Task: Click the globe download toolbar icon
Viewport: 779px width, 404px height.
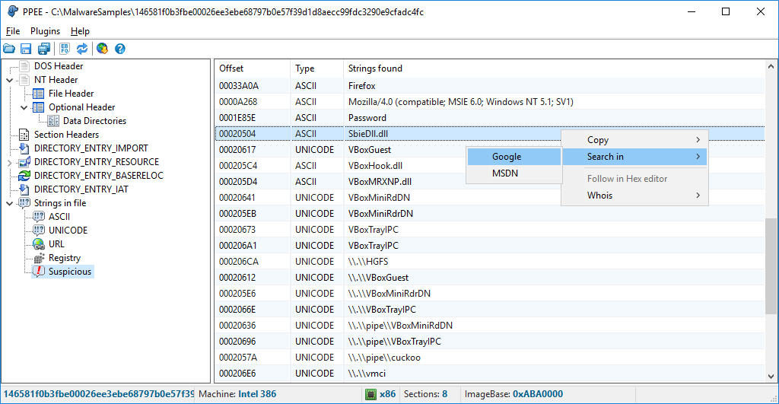Action: pos(102,49)
